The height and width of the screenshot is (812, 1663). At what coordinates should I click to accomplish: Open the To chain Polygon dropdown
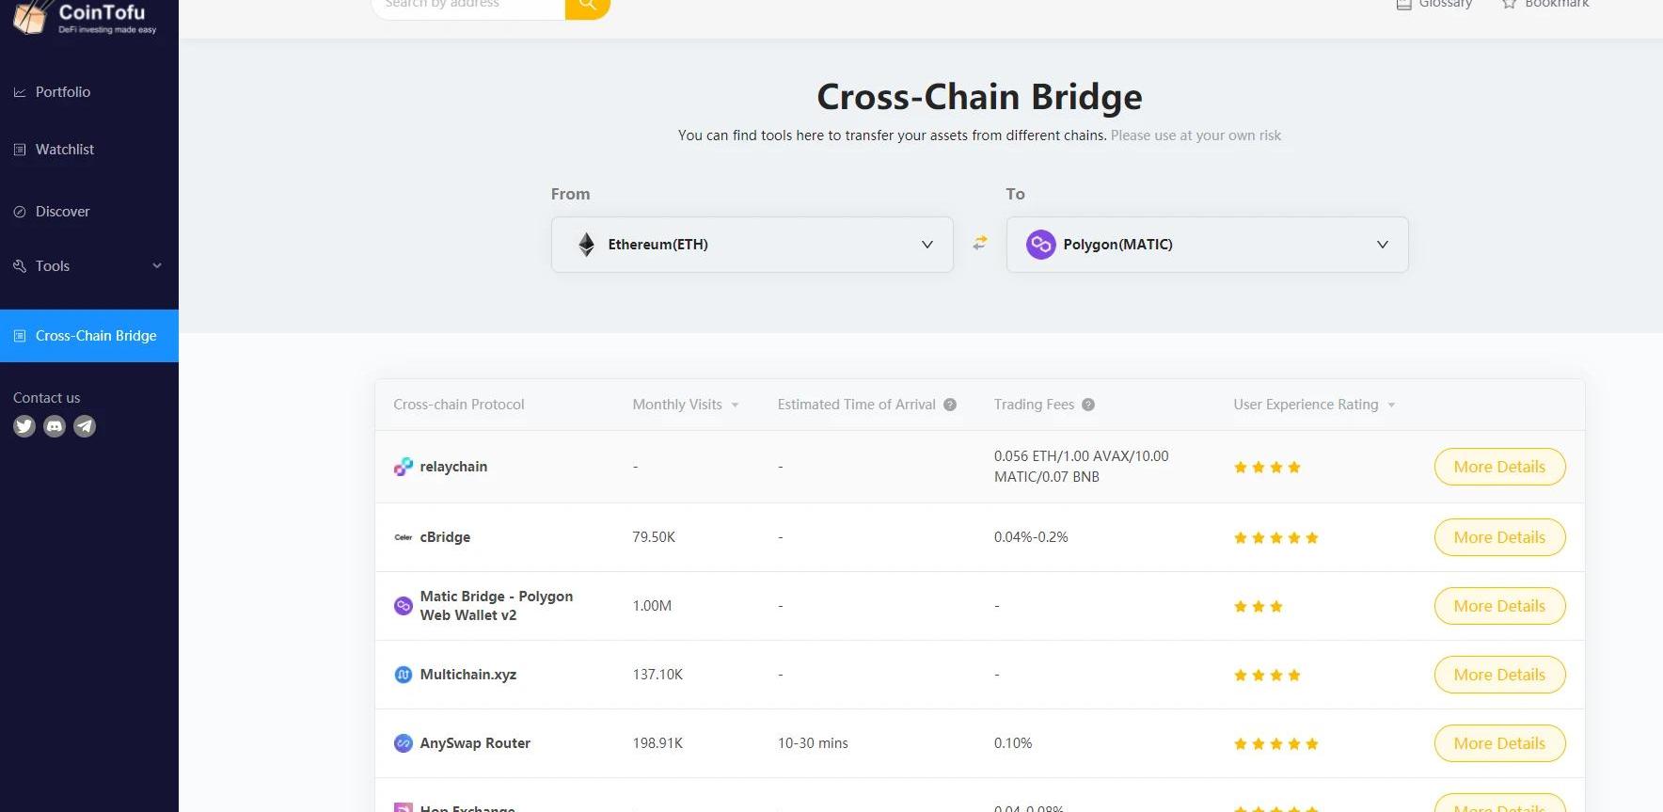[x=1207, y=245]
